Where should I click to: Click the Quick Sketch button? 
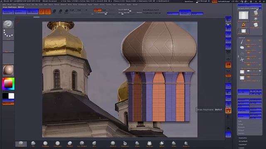pos(32,12)
